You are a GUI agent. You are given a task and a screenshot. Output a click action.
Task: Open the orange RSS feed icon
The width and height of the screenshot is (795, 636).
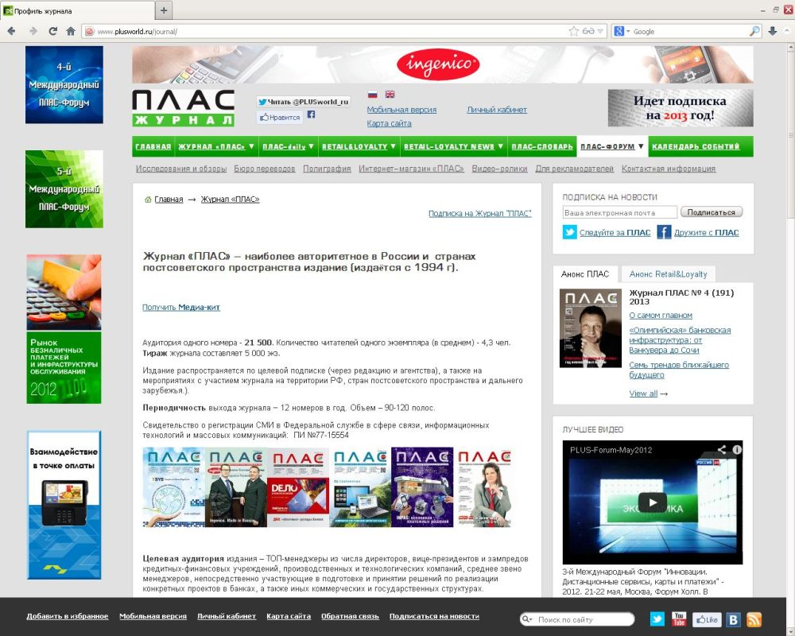[754, 619]
